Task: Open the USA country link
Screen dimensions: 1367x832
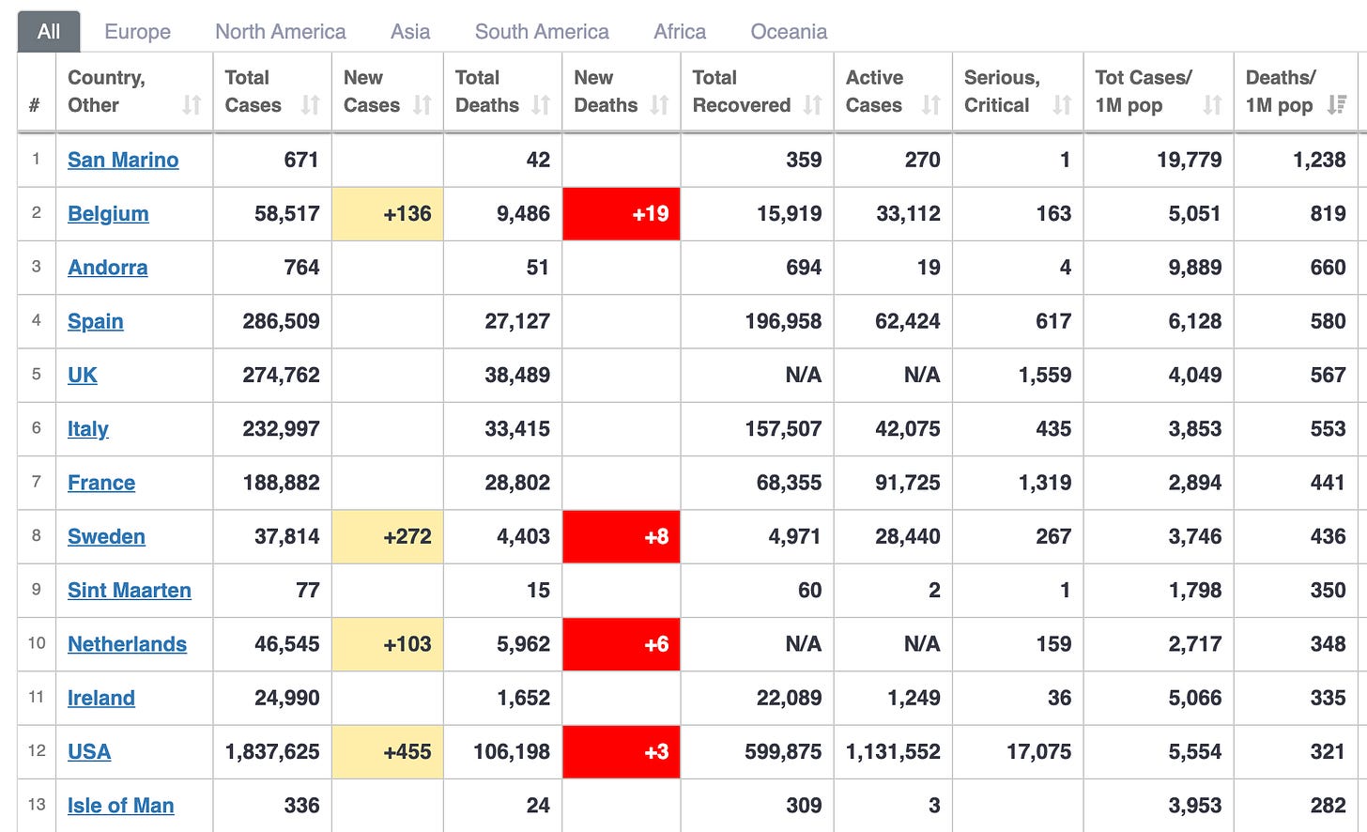Action: pyautogui.click(x=89, y=752)
